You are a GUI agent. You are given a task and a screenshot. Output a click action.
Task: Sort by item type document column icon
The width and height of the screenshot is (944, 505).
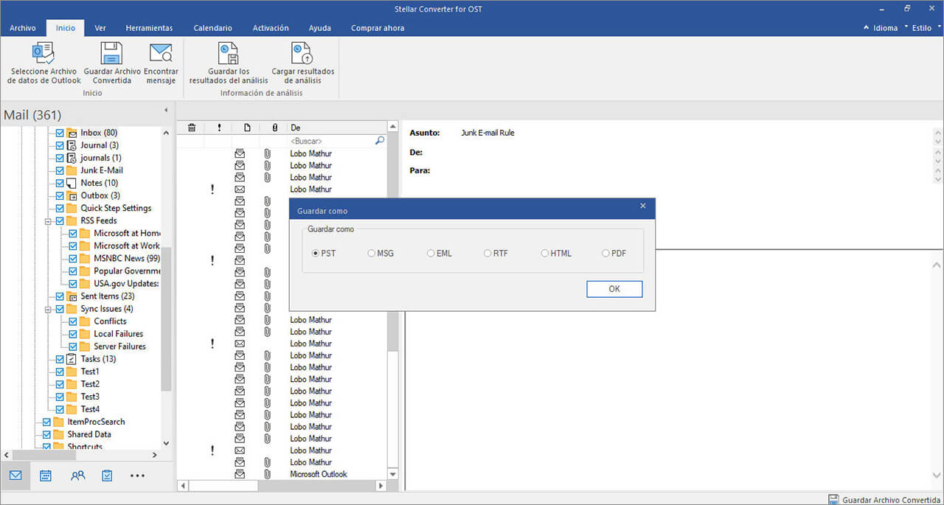point(247,128)
